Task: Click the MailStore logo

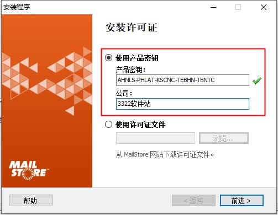Action: pyautogui.click(x=29, y=170)
